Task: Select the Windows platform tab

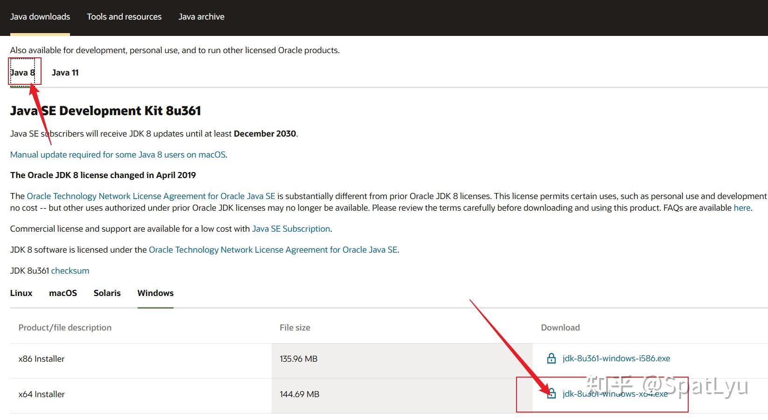Action: point(155,293)
